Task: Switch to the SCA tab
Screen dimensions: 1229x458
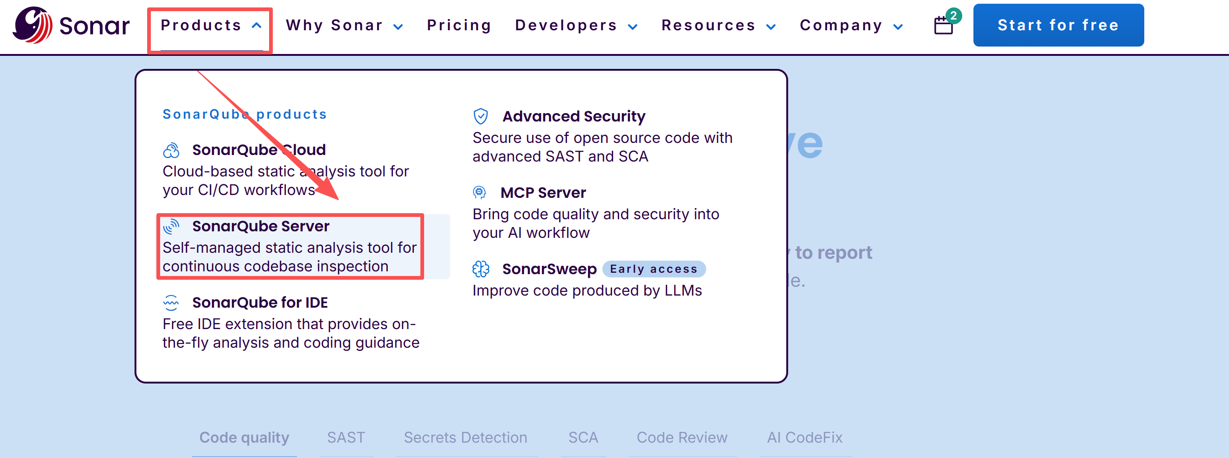Action: [x=583, y=438]
